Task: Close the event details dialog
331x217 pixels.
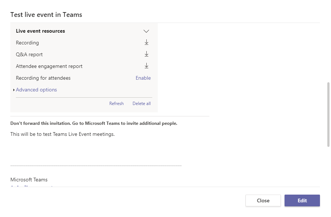Action: tap(263, 200)
